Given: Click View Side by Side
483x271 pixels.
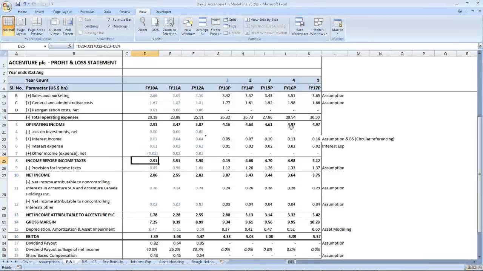Looking at the screenshot, I should [x=261, y=20].
